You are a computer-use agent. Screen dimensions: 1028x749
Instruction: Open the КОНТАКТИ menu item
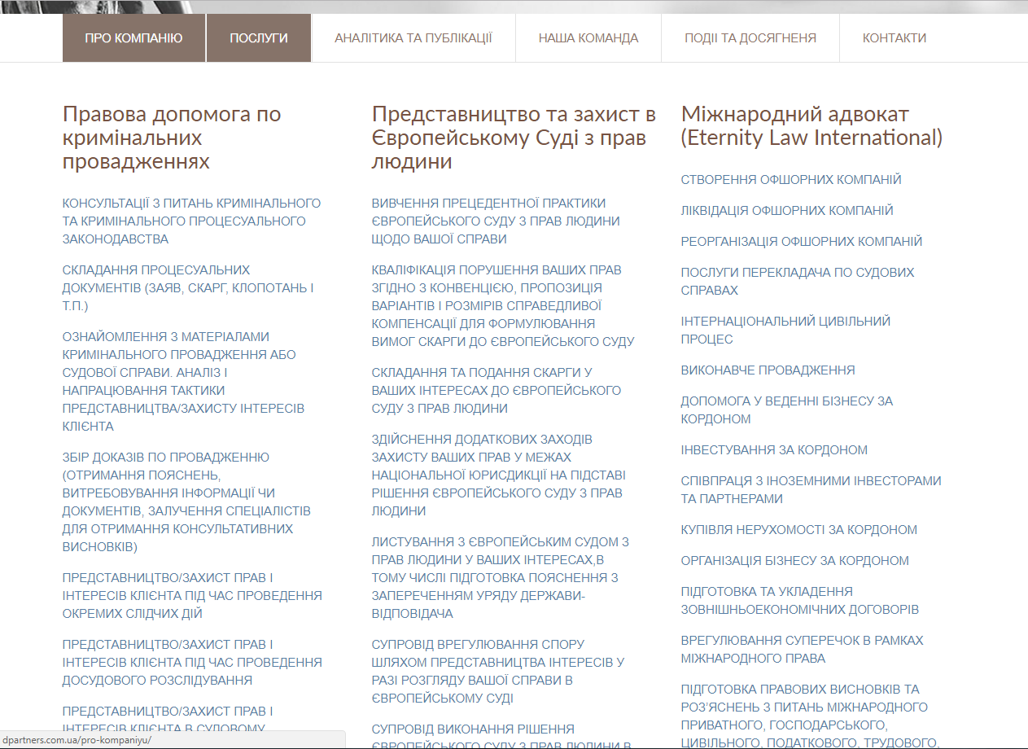click(x=894, y=38)
